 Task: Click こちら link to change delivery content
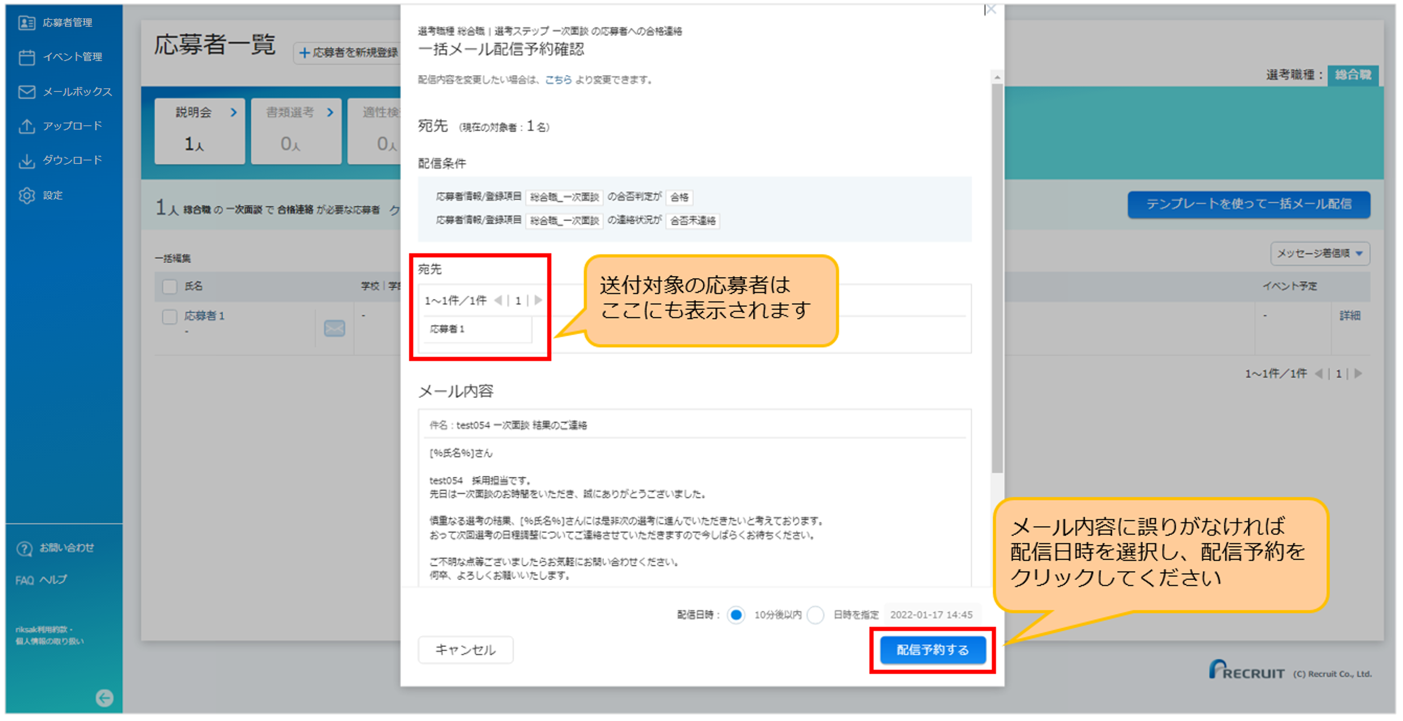[558, 79]
